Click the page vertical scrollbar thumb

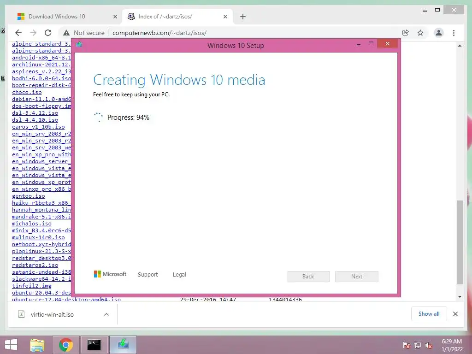[460, 242]
